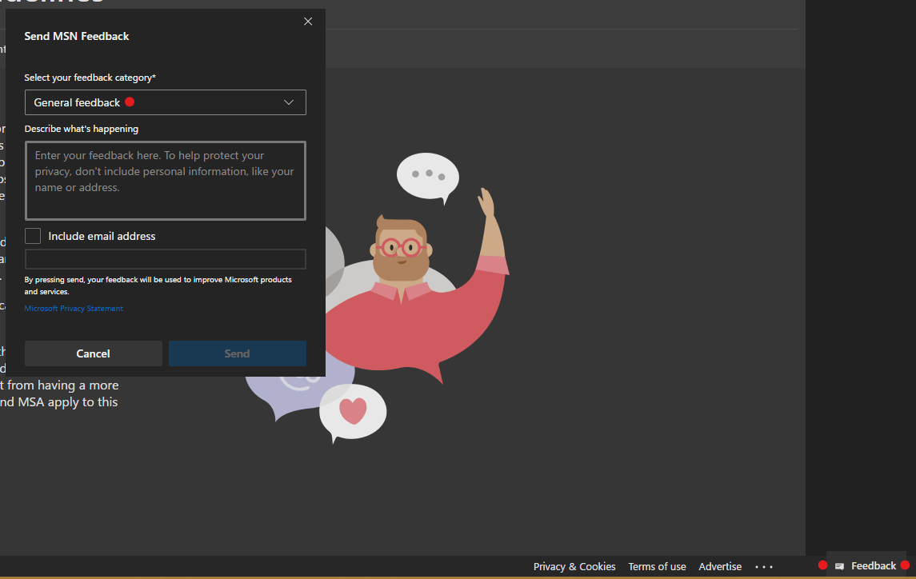Viewport: 916px width, 579px height.
Task: Click the feedback category chevron arrow
Action: point(289,102)
